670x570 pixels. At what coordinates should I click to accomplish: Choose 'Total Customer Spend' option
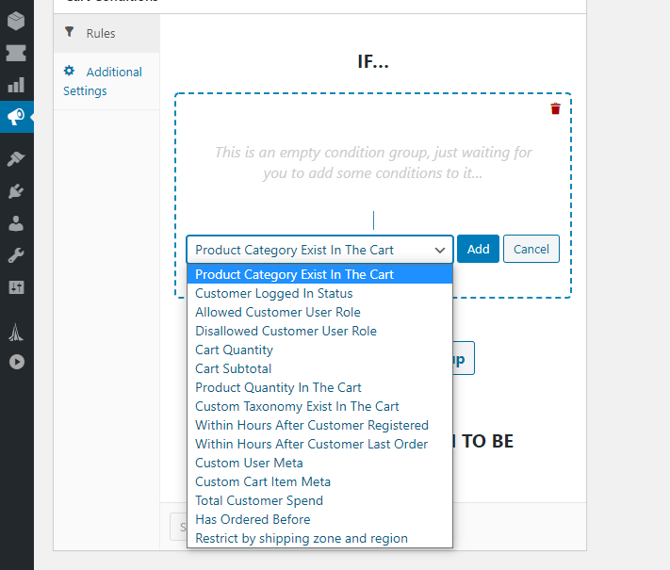(x=258, y=500)
